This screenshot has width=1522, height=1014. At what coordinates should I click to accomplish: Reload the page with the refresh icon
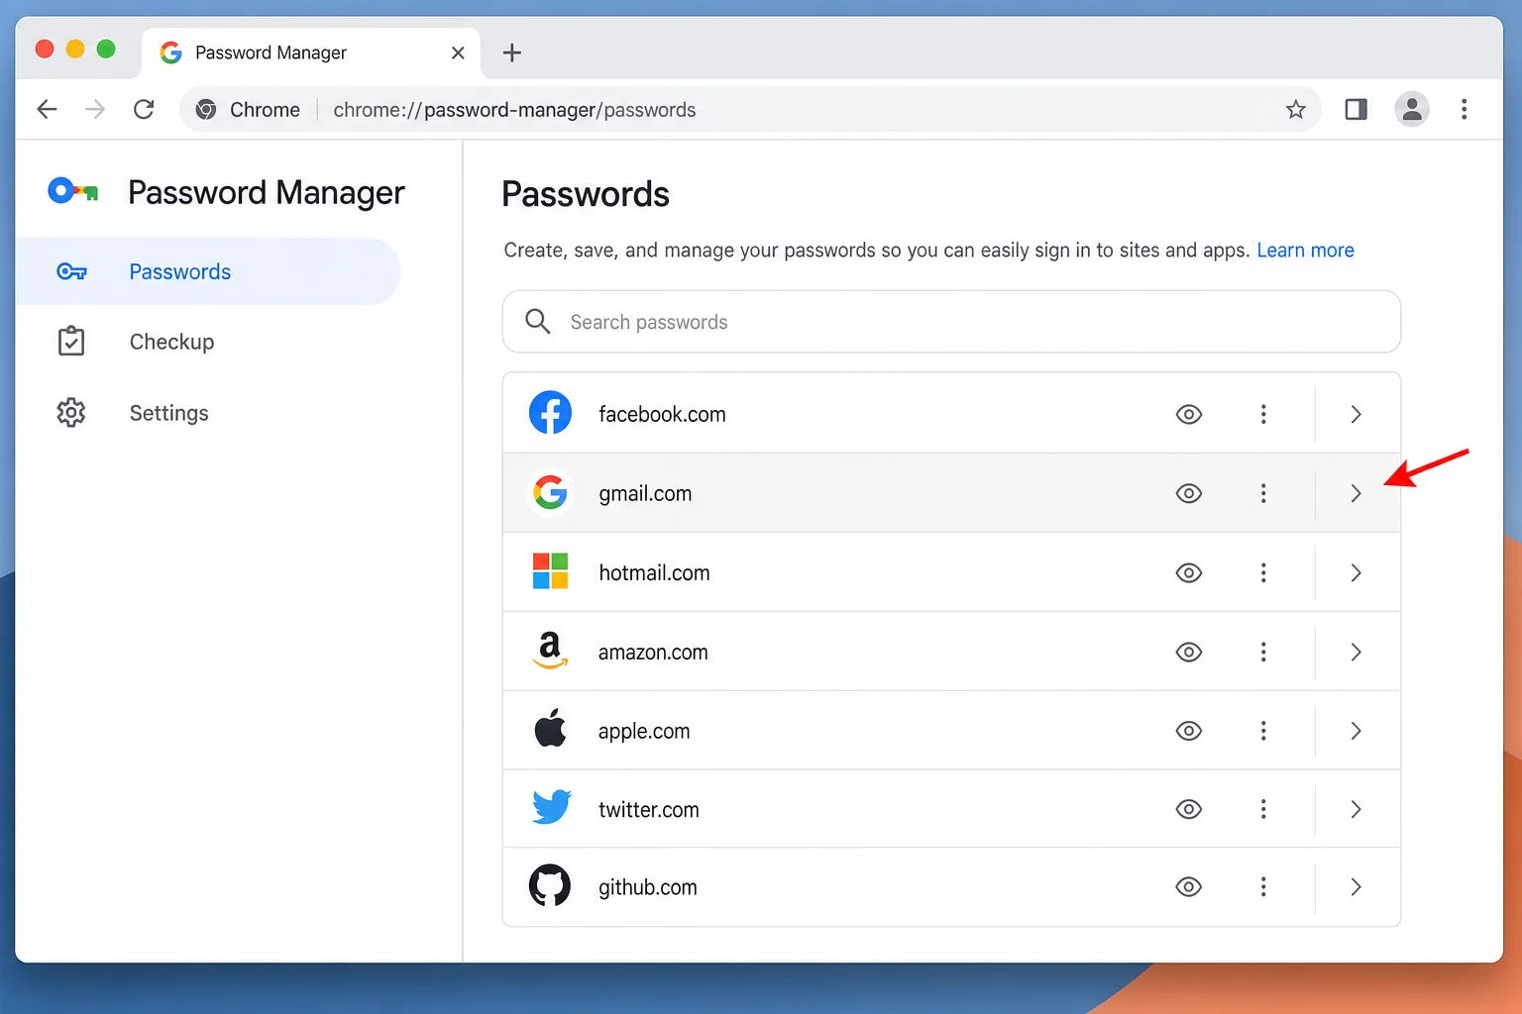pyautogui.click(x=144, y=109)
